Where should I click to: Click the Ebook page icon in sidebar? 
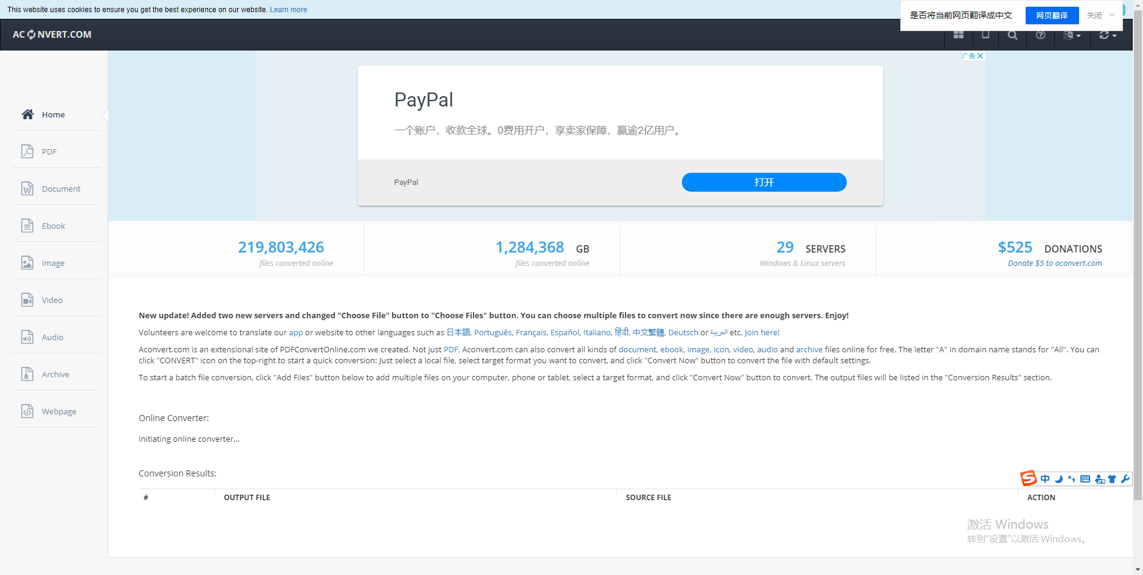coord(27,226)
